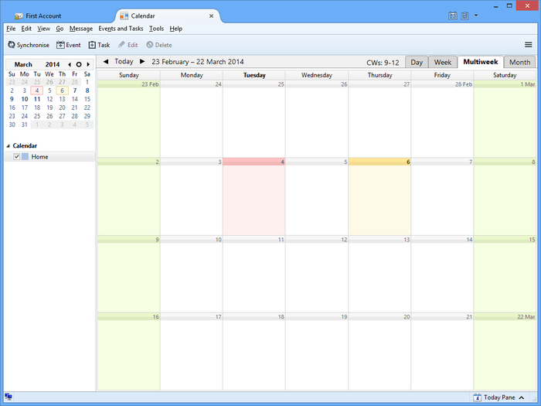Image resolution: width=541 pixels, height=406 pixels.
Task: Click the Today Pane expand chevron
Action: 522,397
